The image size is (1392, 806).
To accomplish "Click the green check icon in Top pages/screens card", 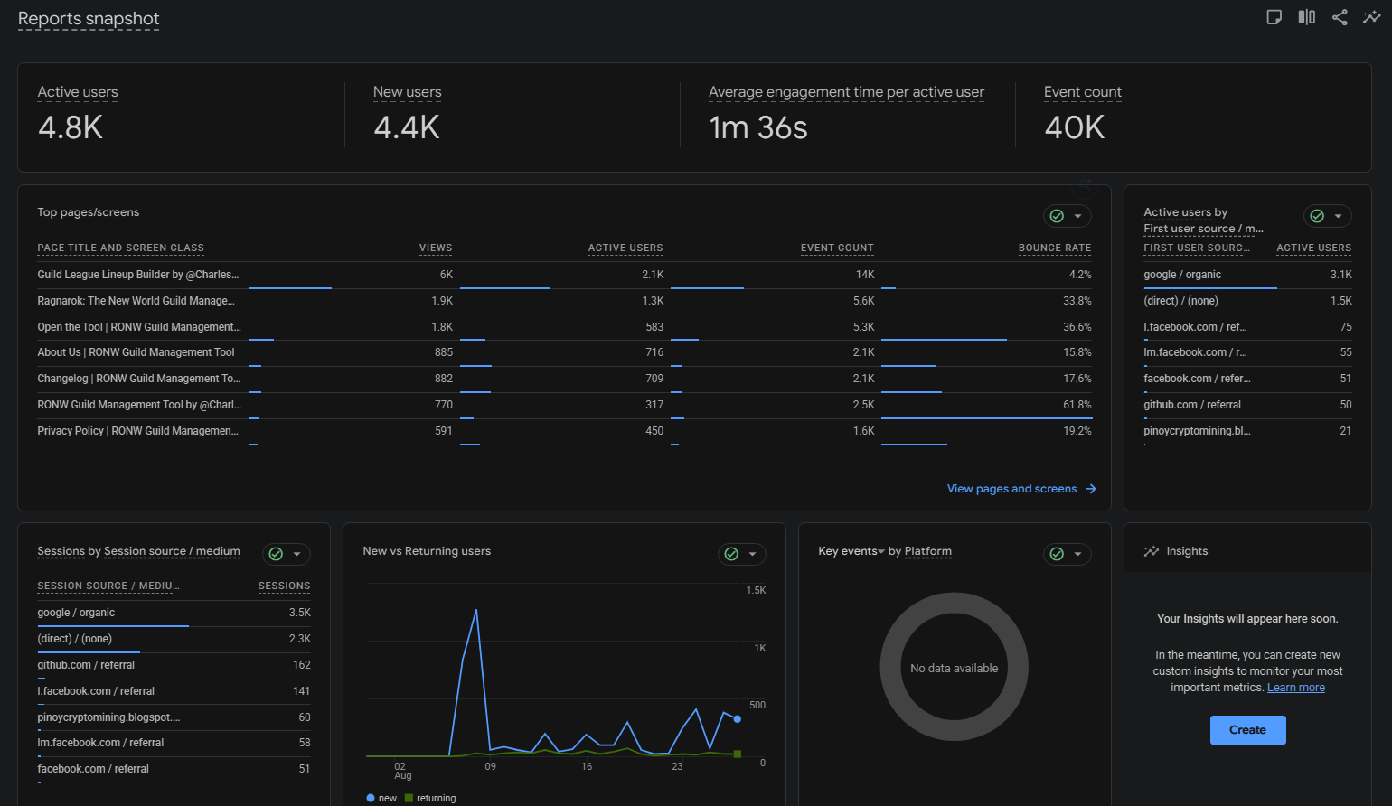I will 1057,216.
